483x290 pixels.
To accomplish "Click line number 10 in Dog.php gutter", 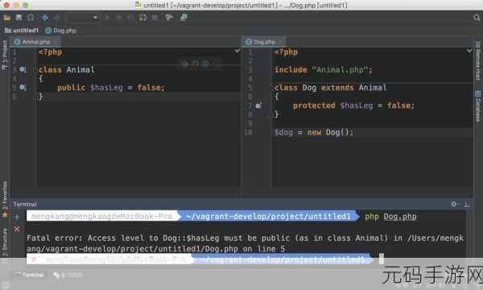I will (248, 133).
